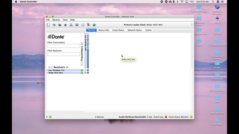Open the Network Status tab
This screenshot has height=134, width=239.
(x=135, y=30)
